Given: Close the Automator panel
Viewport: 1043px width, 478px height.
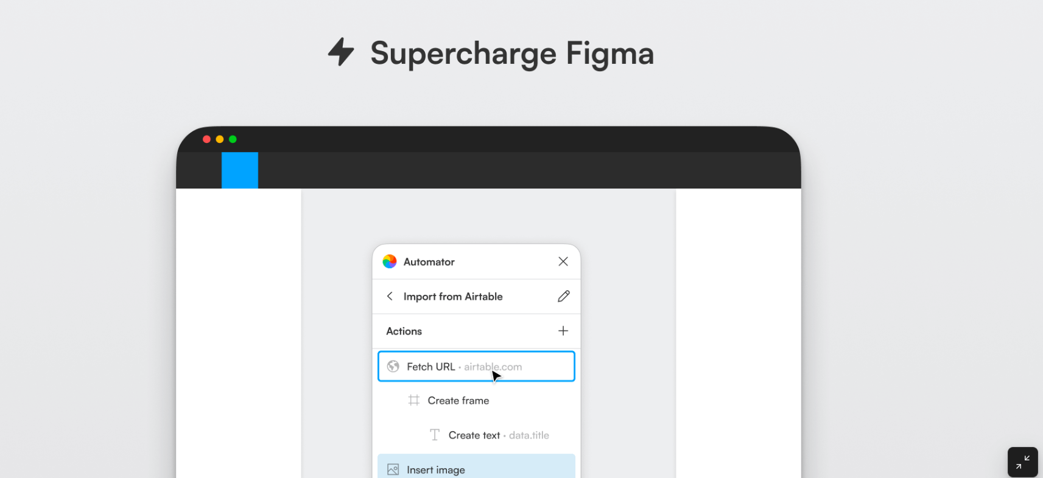Looking at the screenshot, I should click(563, 262).
